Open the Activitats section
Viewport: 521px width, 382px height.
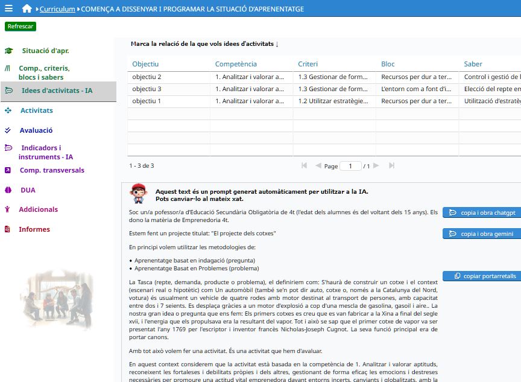pyautogui.click(x=37, y=110)
